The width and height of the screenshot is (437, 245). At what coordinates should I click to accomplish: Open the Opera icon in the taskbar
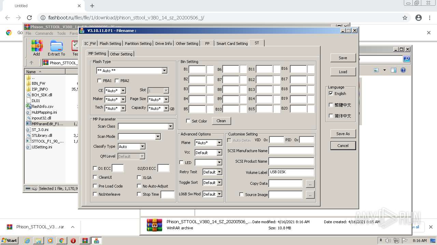pos(73,241)
